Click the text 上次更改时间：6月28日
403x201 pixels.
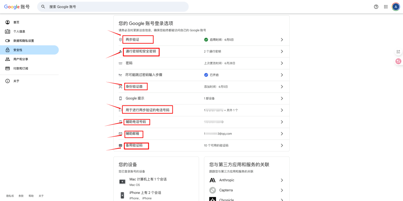(219, 63)
